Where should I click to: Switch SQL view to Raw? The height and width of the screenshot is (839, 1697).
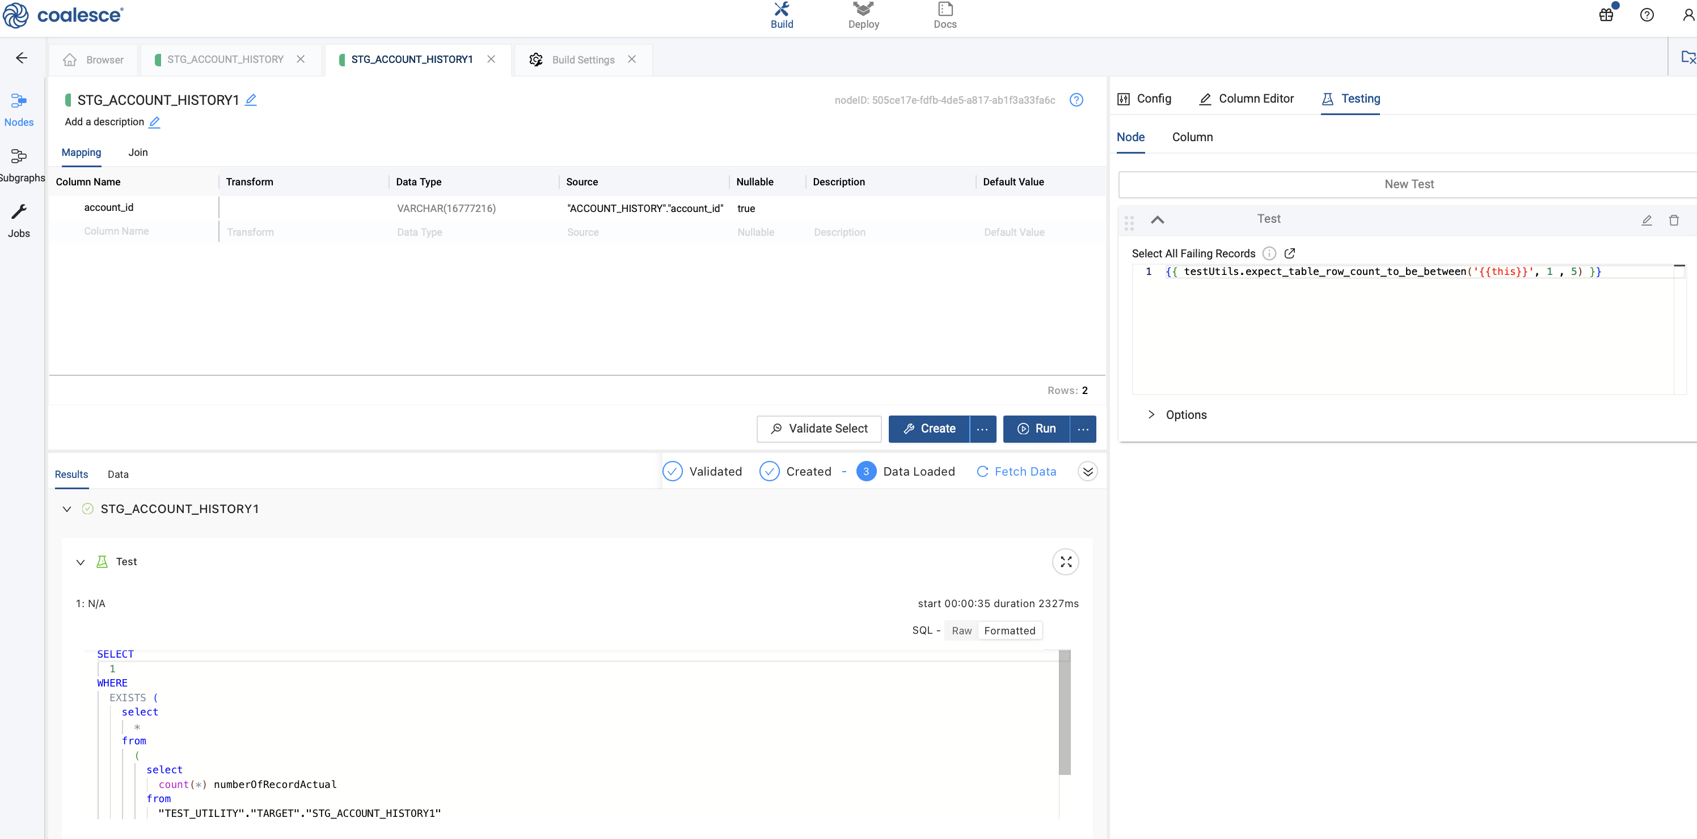(x=961, y=631)
